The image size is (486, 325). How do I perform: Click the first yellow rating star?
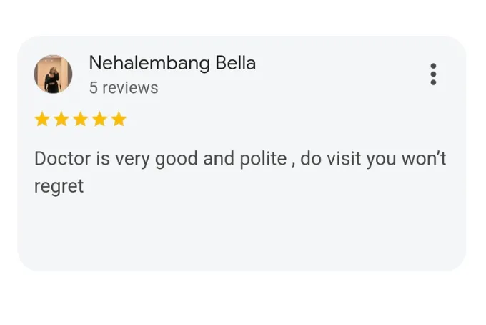click(x=42, y=120)
